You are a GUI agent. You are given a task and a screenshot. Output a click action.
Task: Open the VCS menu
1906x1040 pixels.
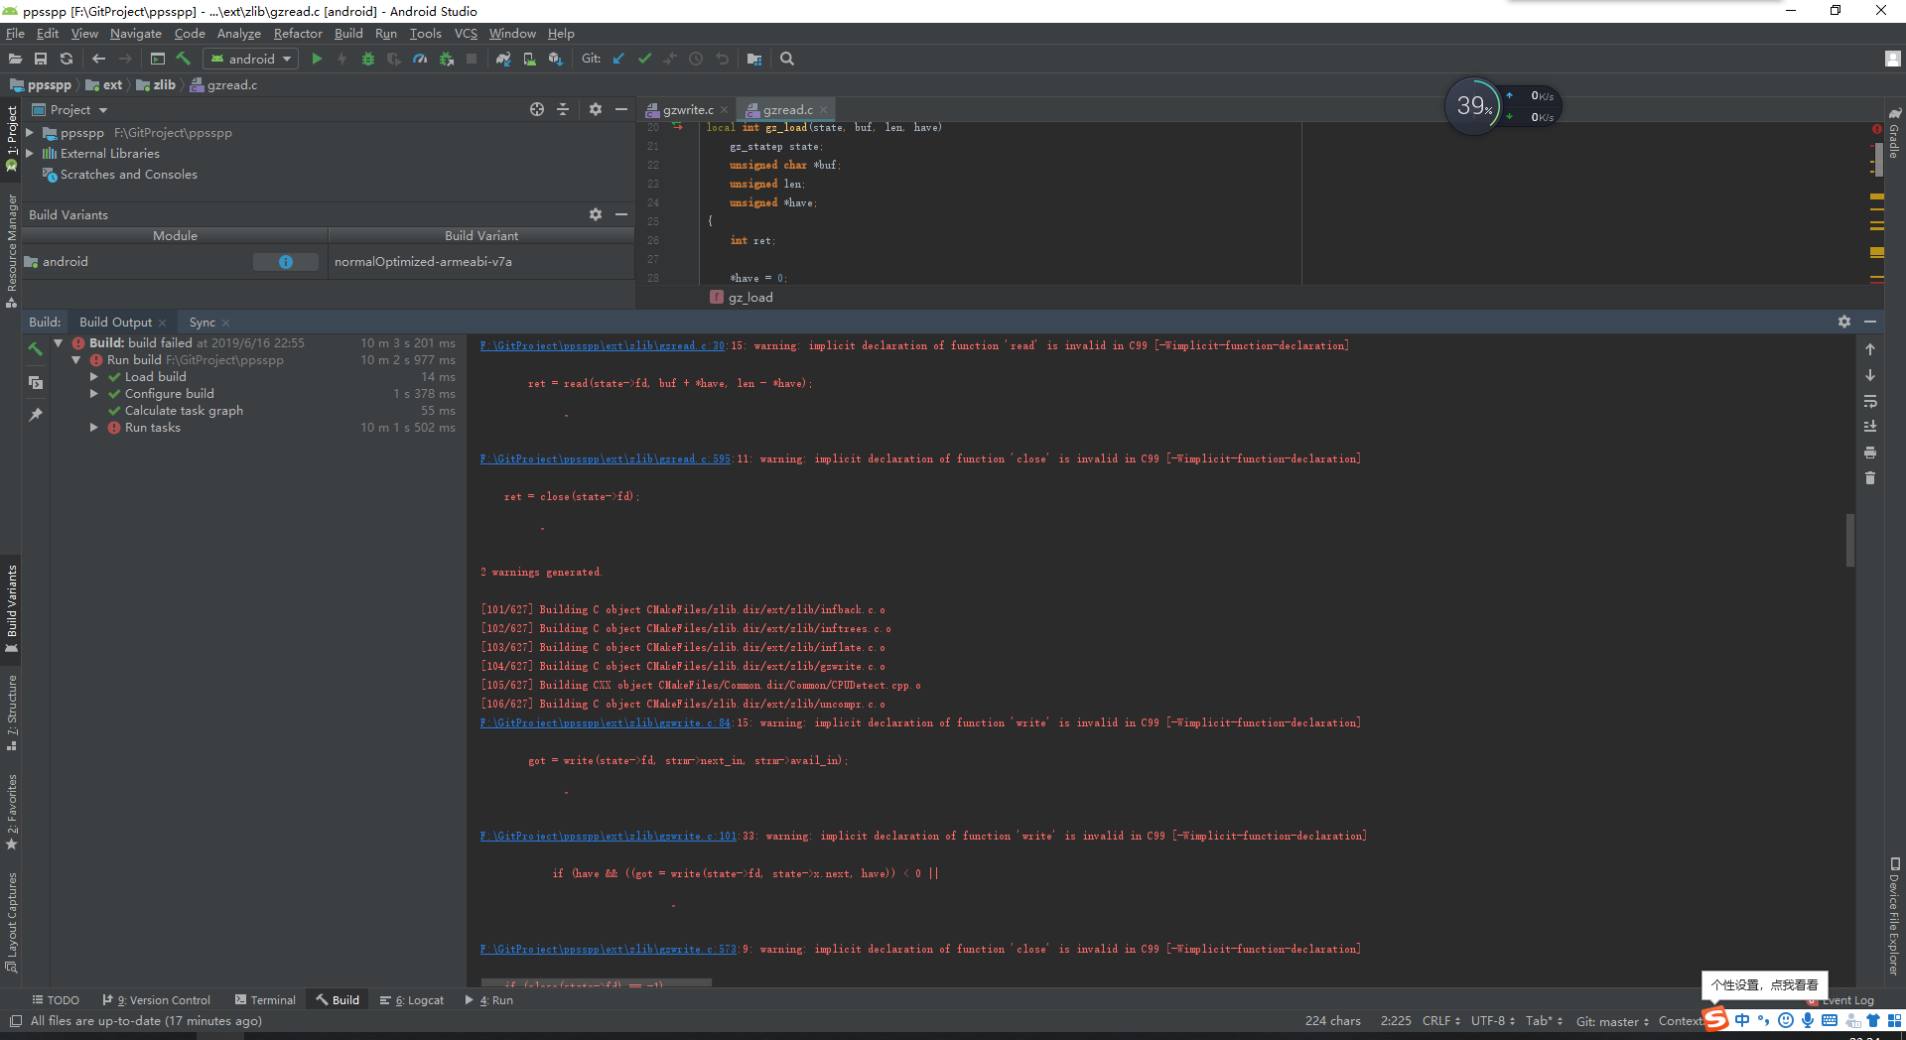coord(465,33)
